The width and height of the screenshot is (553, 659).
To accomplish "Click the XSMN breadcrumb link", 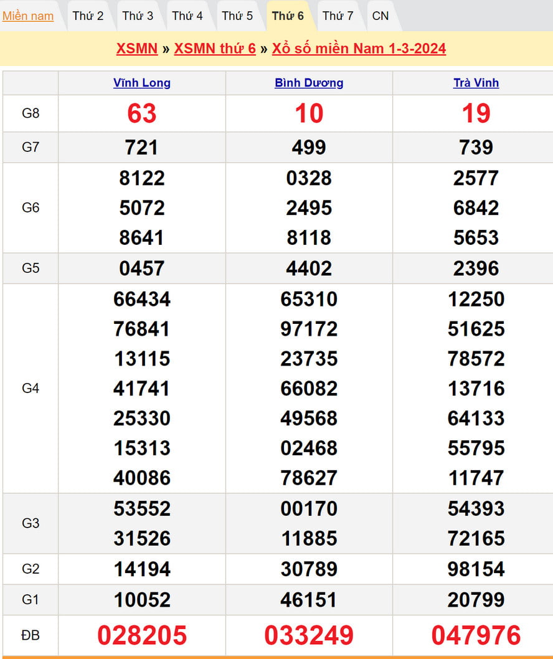I will (136, 49).
